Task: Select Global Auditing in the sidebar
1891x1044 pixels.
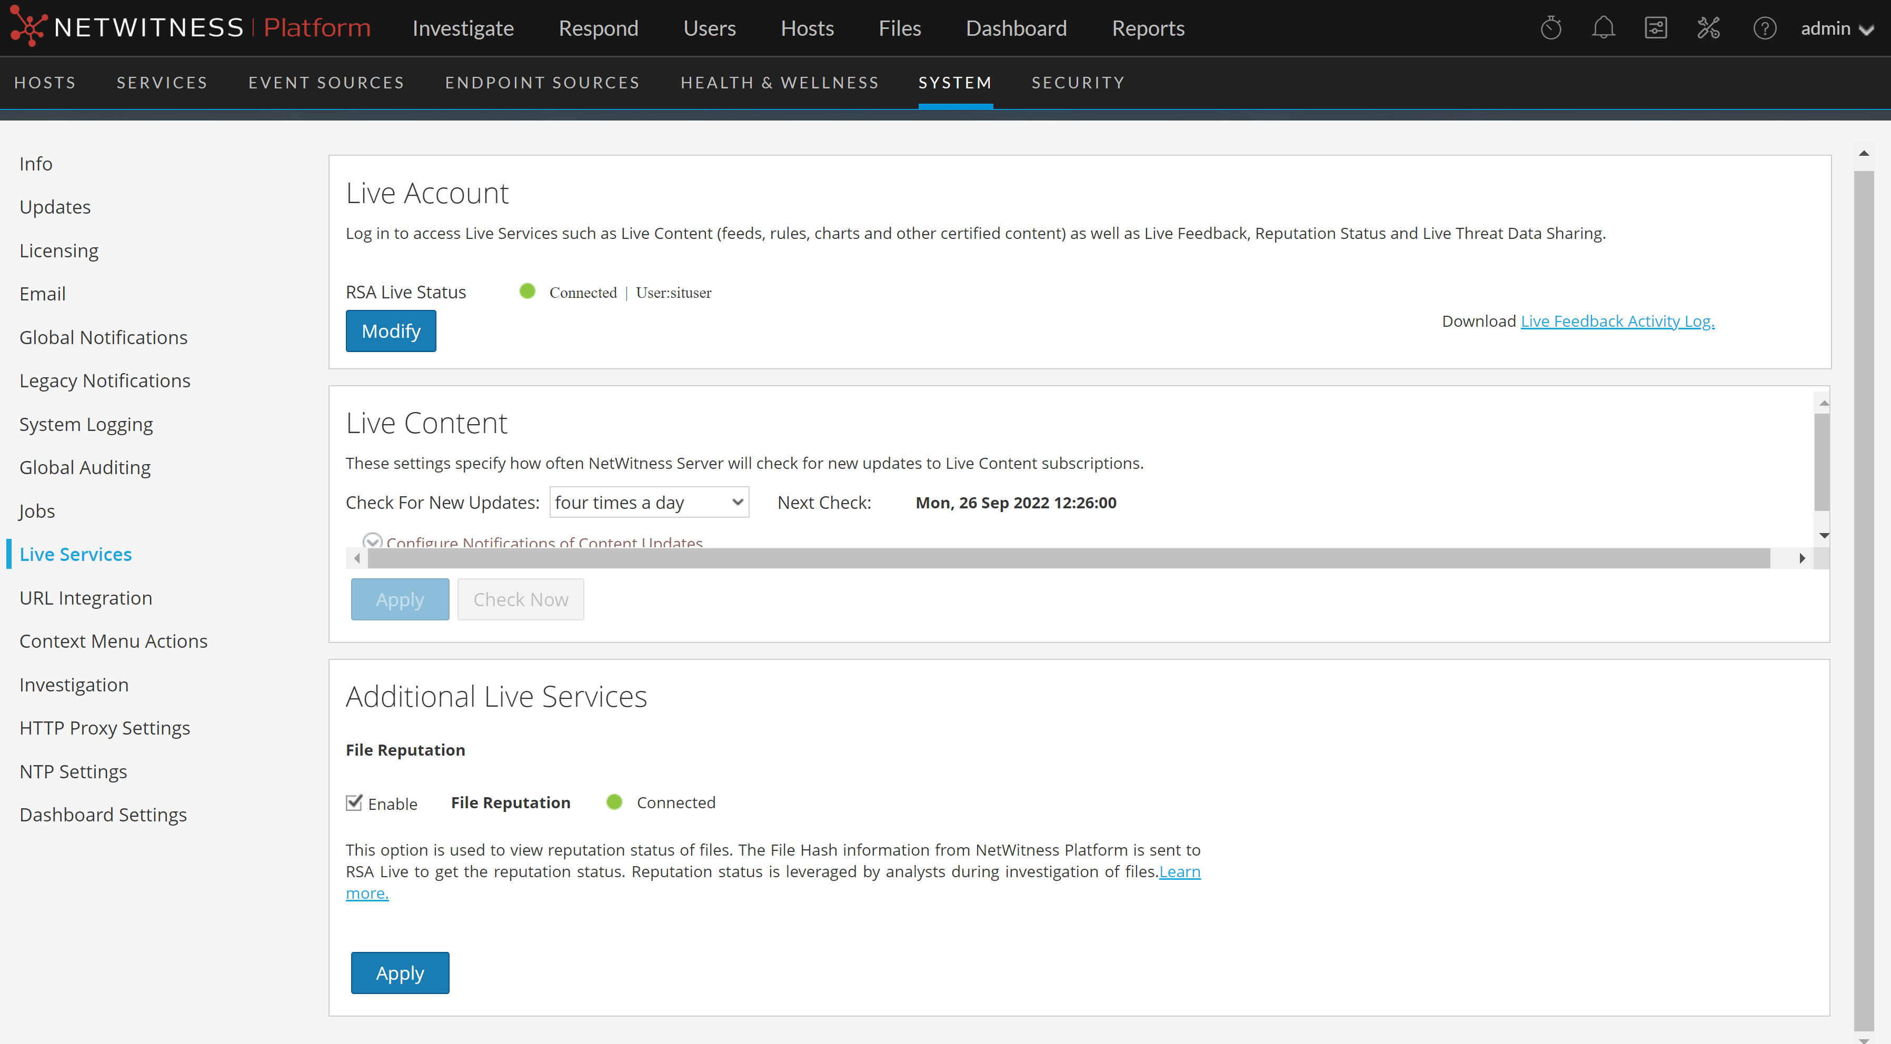Action: pyautogui.click(x=85, y=467)
